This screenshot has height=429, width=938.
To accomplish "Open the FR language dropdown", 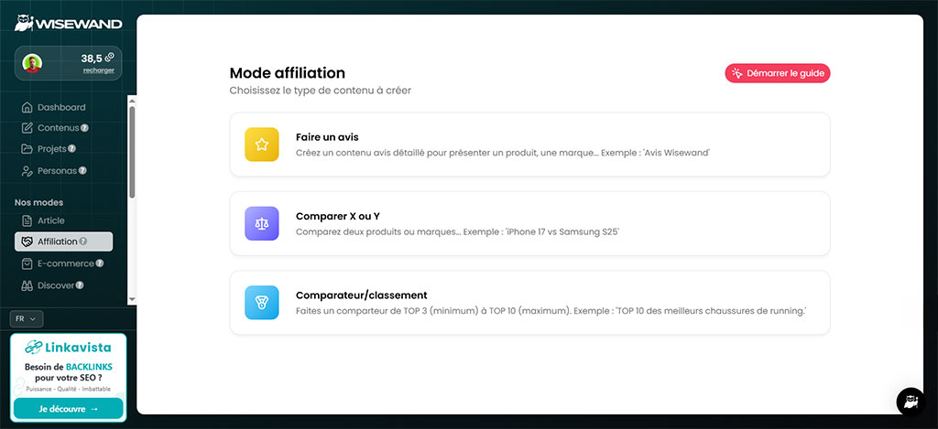I will coord(27,319).
